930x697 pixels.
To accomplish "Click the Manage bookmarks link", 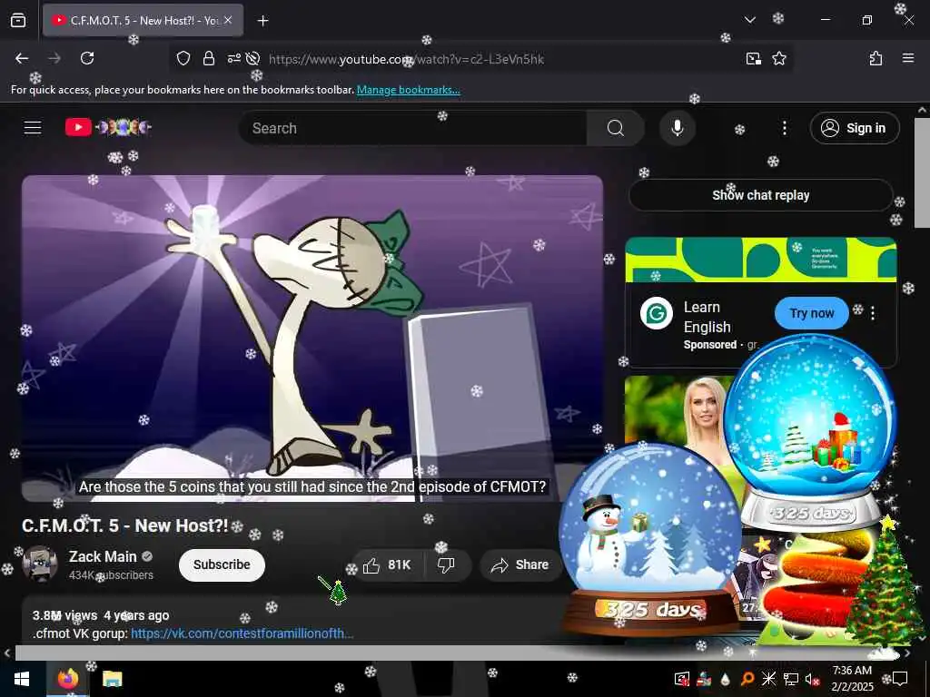I will coord(408,90).
